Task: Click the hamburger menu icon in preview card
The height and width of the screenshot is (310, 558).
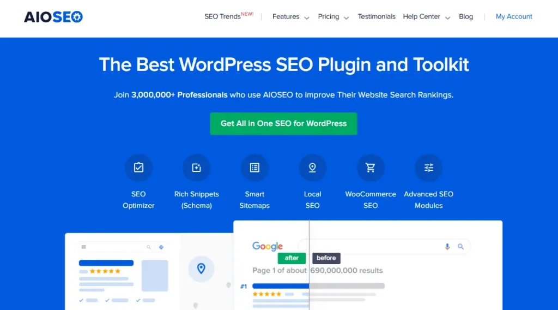Action: (x=84, y=247)
